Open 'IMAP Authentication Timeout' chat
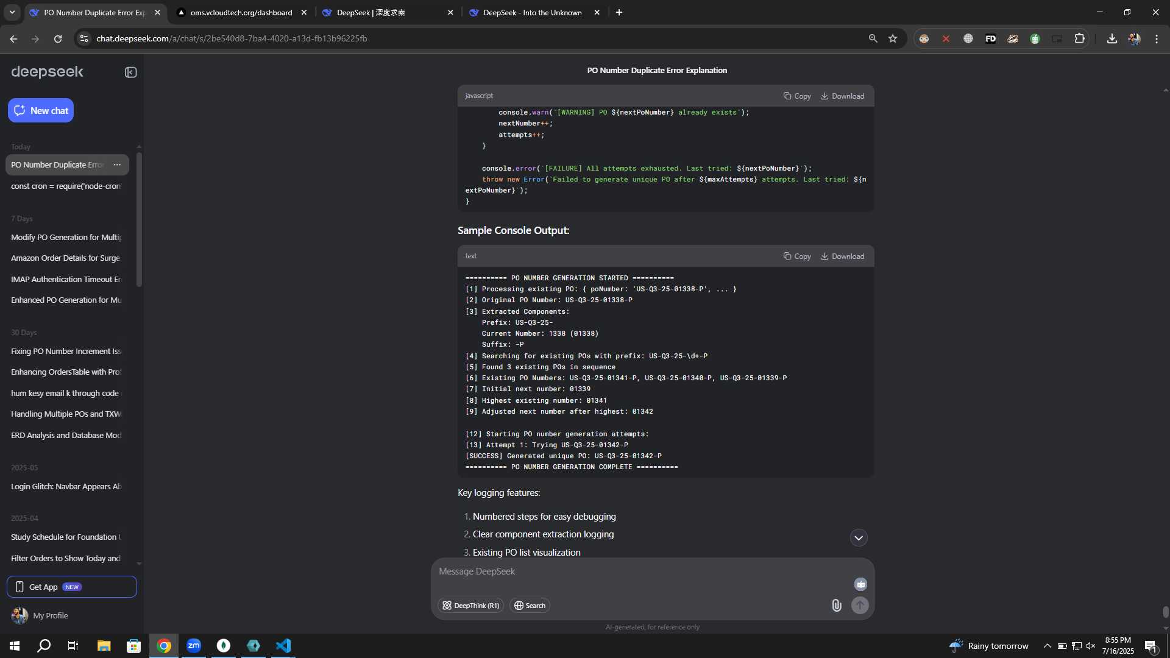The image size is (1170, 658). click(x=66, y=279)
